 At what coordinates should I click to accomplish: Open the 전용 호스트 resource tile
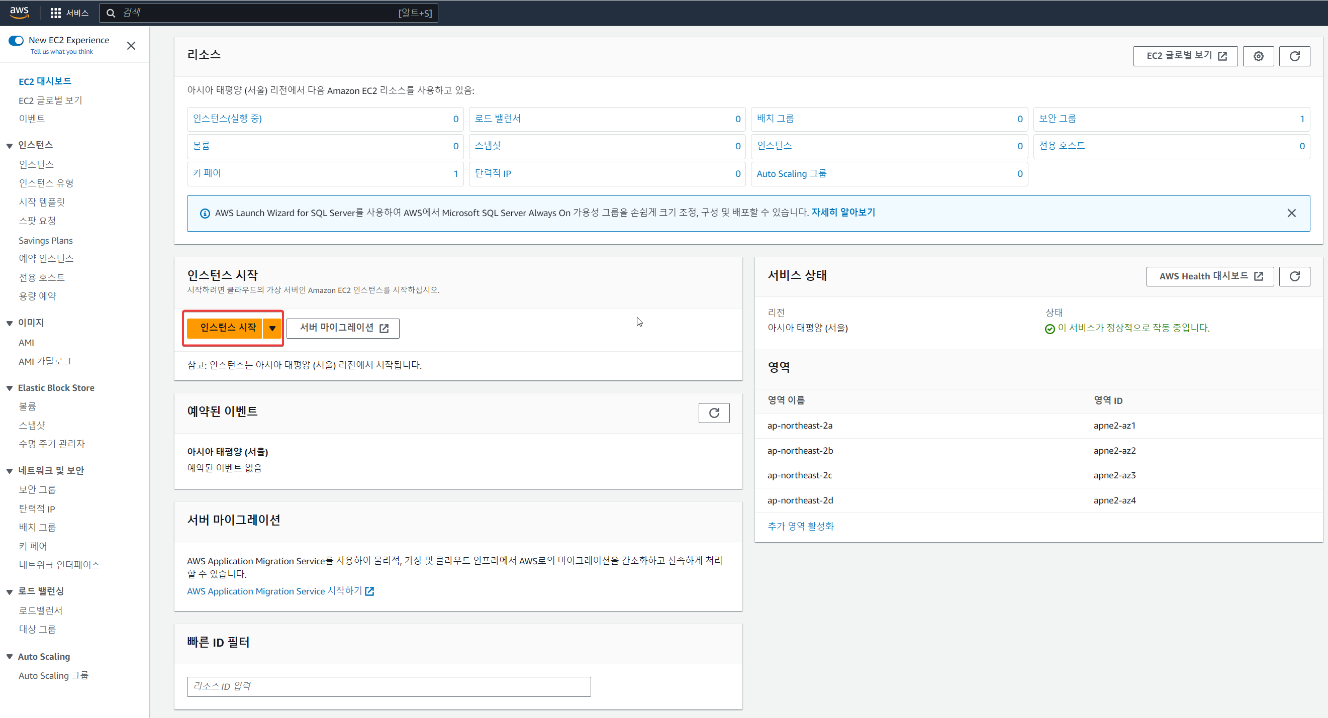pyautogui.click(x=1171, y=146)
